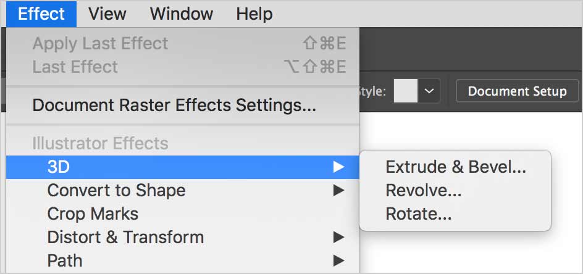Open Document Raster Effects Settings
The width and height of the screenshot is (583, 274).
(183, 105)
